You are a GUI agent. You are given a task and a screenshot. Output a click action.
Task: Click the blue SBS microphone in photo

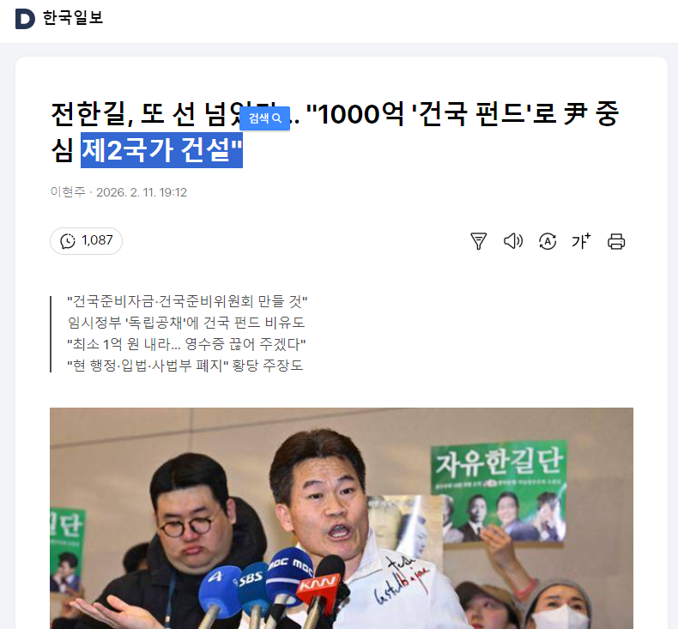tap(252, 584)
